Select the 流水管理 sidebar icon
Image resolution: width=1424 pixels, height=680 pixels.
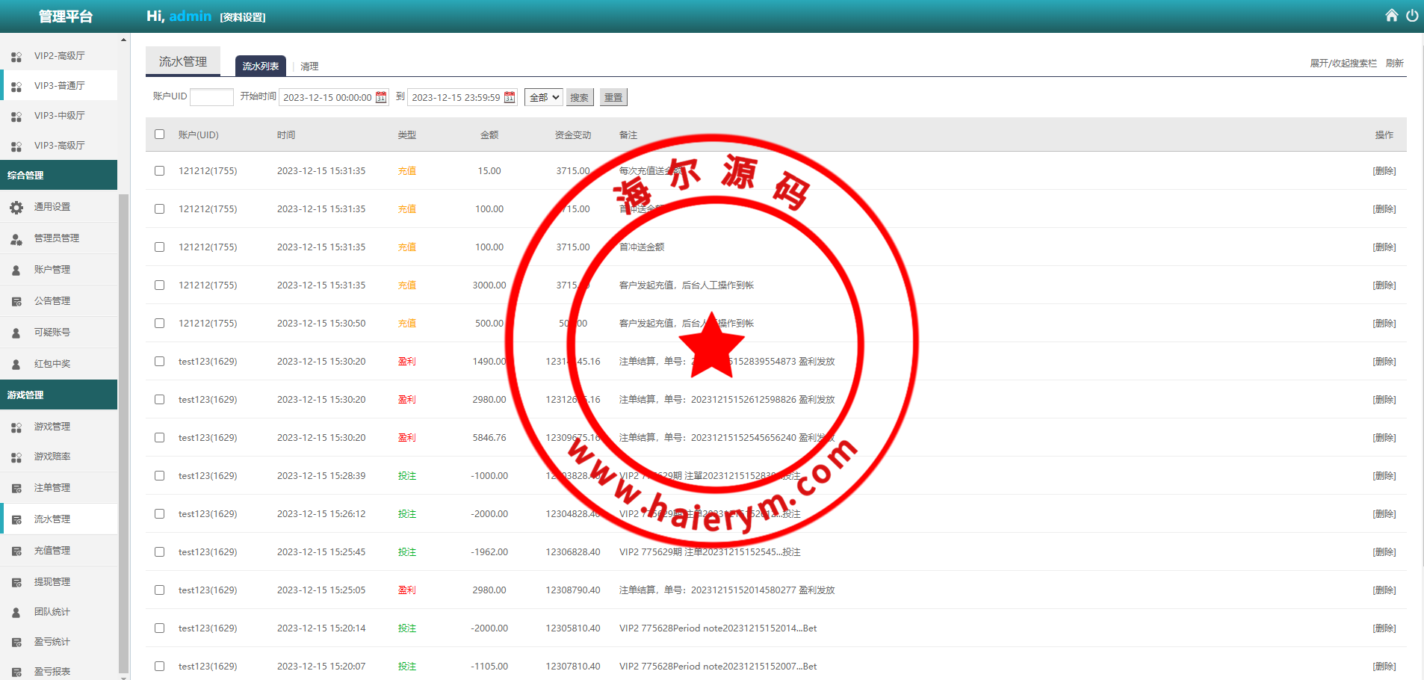click(16, 518)
